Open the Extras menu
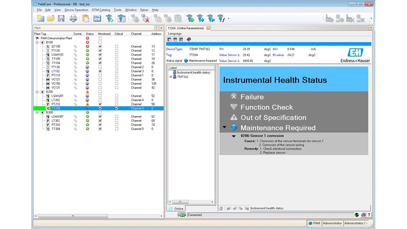The image size is (407, 229). coord(144,10)
